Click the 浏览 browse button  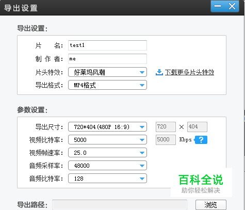(x=211, y=205)
